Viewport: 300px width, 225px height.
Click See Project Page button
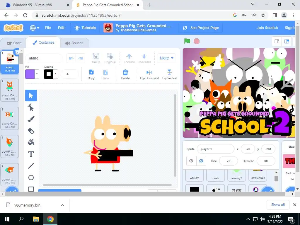pyautogui.click(x=200, y=28)
